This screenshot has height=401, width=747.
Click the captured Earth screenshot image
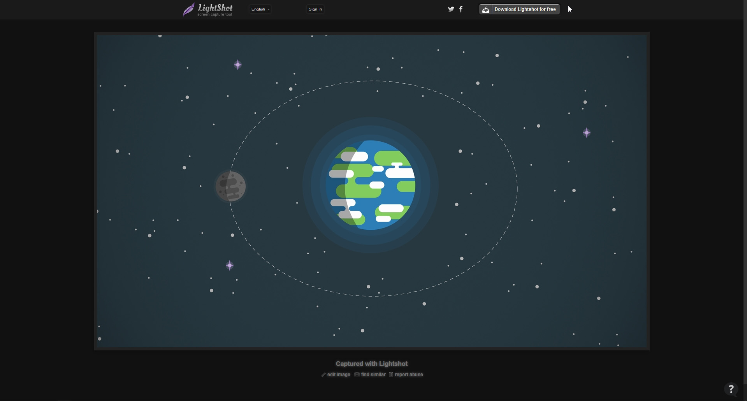pyautogui.click(x=372, y=191)
